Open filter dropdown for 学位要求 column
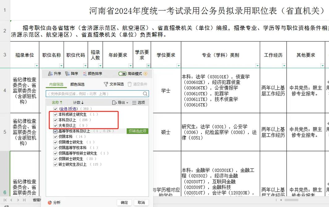Screen dimensions: 329x207 tap(179, 66)
